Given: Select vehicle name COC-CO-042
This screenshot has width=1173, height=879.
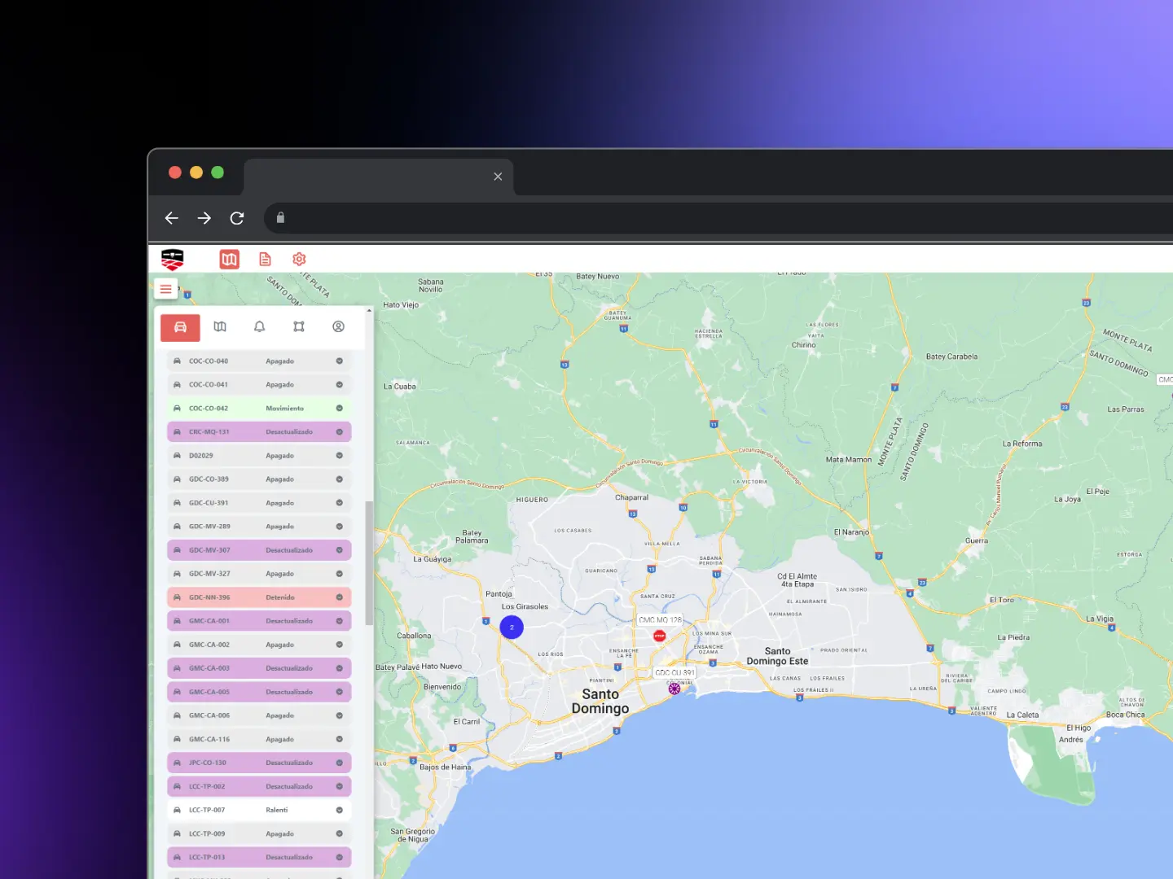Looking at the screenshot, I should [x=209, y=409].
